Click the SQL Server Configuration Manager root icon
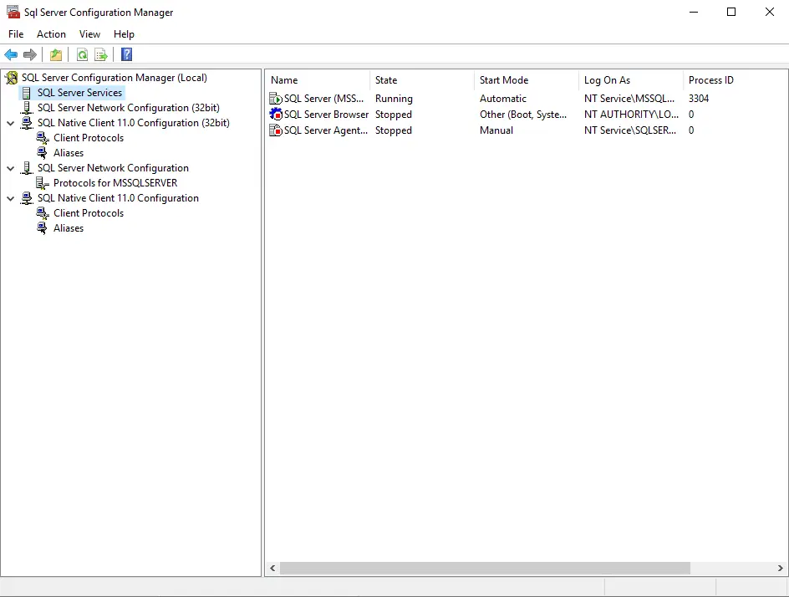 point(12,78)
